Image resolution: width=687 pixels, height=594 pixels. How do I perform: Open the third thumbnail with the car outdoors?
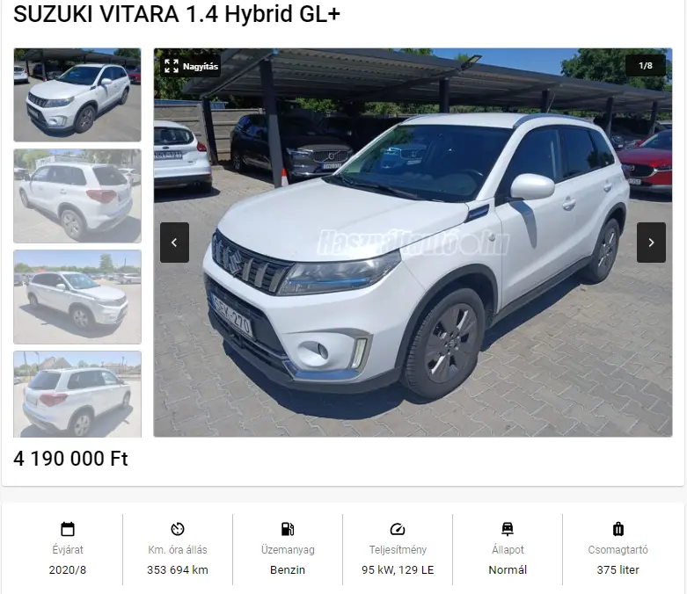tap(77, 297)
